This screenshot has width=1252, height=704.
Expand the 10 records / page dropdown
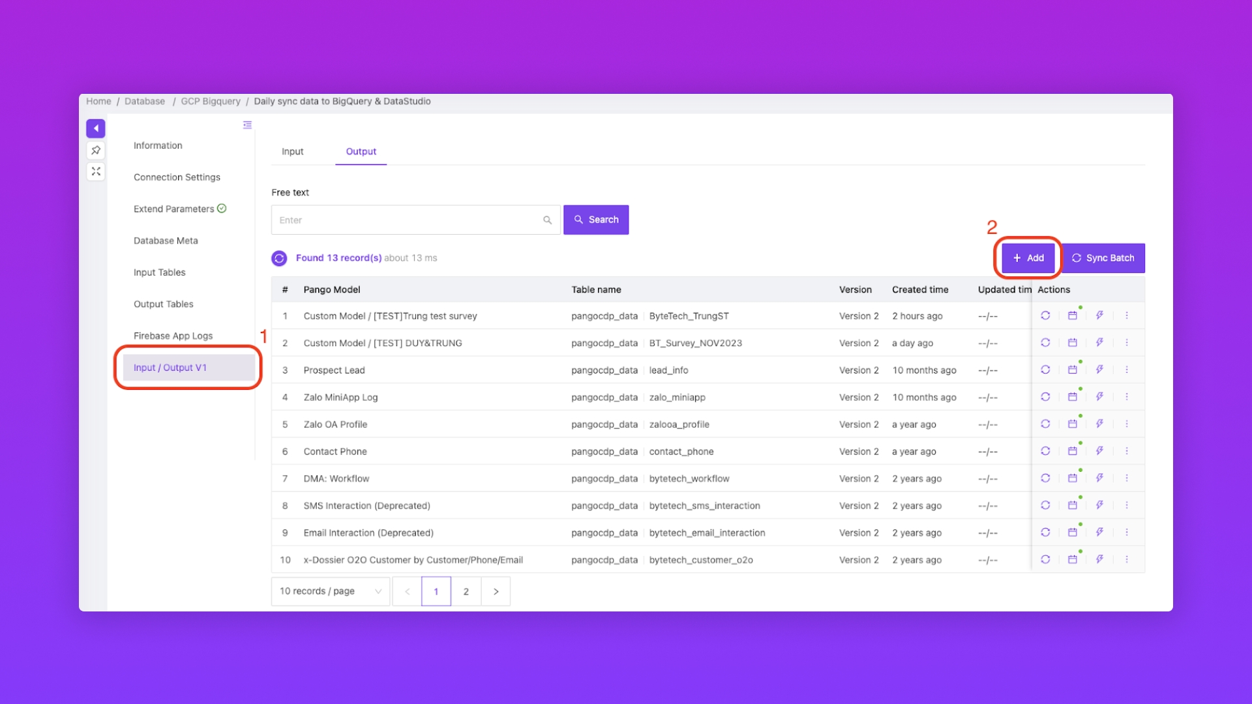(330, 591)
